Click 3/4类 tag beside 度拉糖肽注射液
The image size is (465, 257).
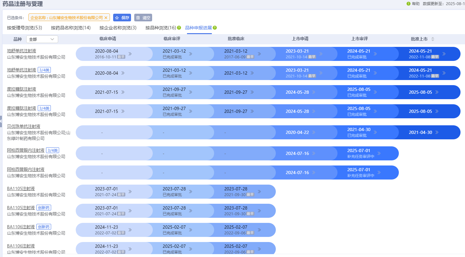point(44,108)
